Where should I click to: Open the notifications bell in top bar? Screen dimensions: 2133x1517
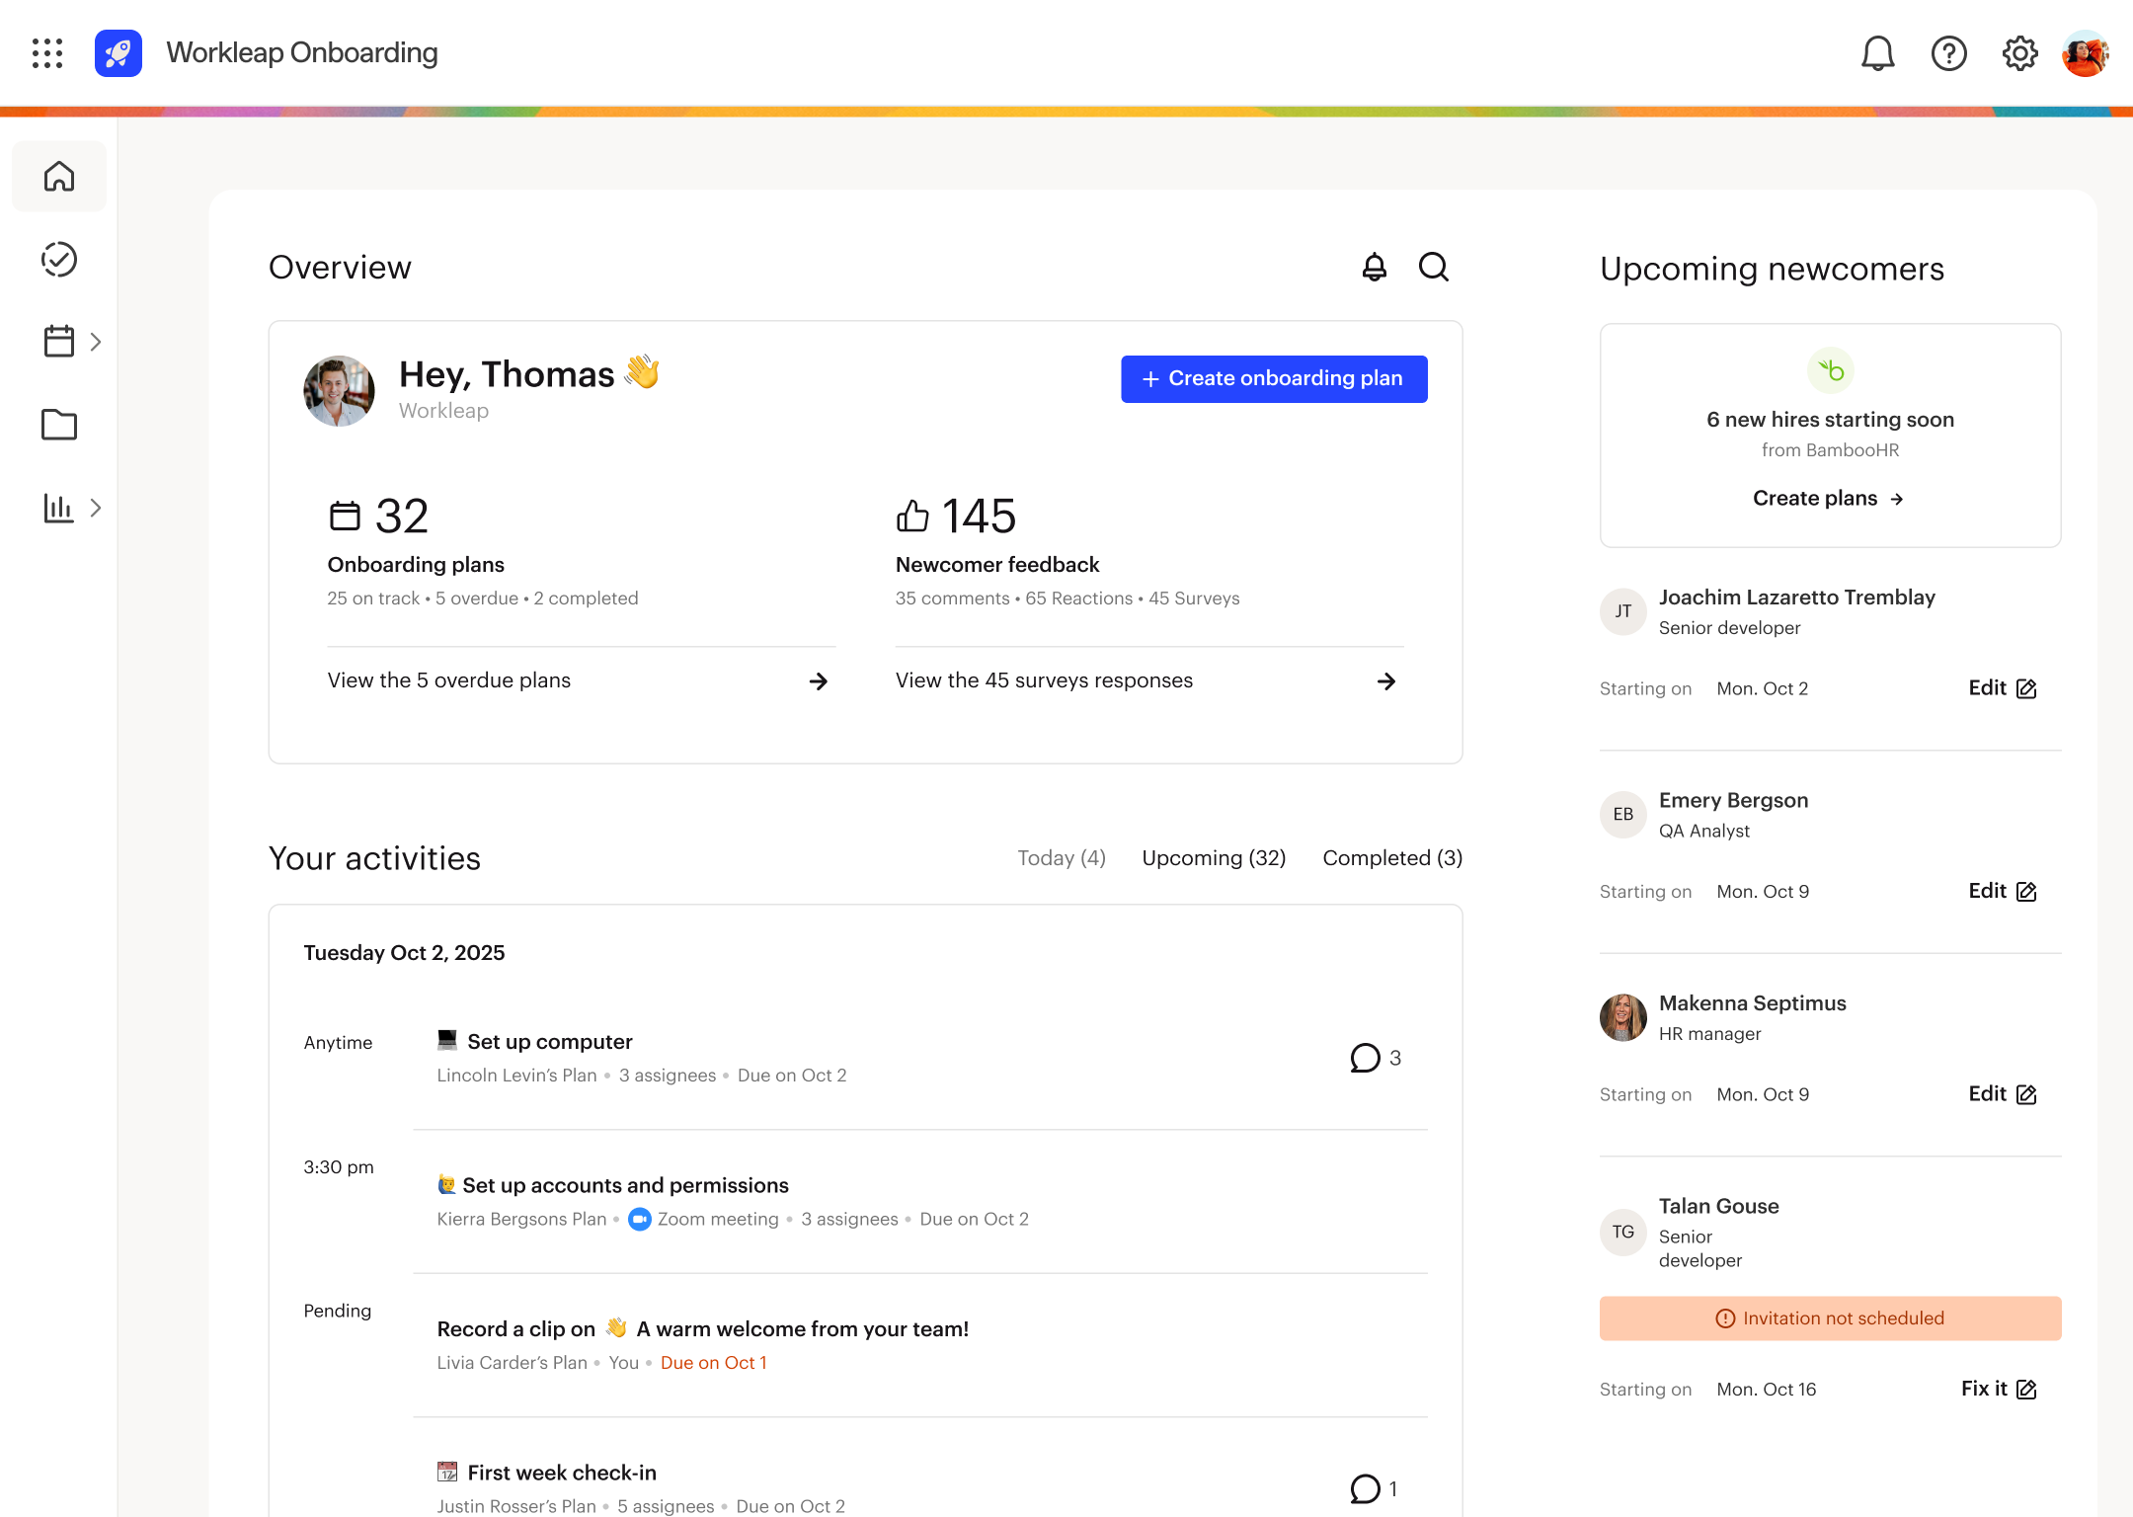[1877, 53]
